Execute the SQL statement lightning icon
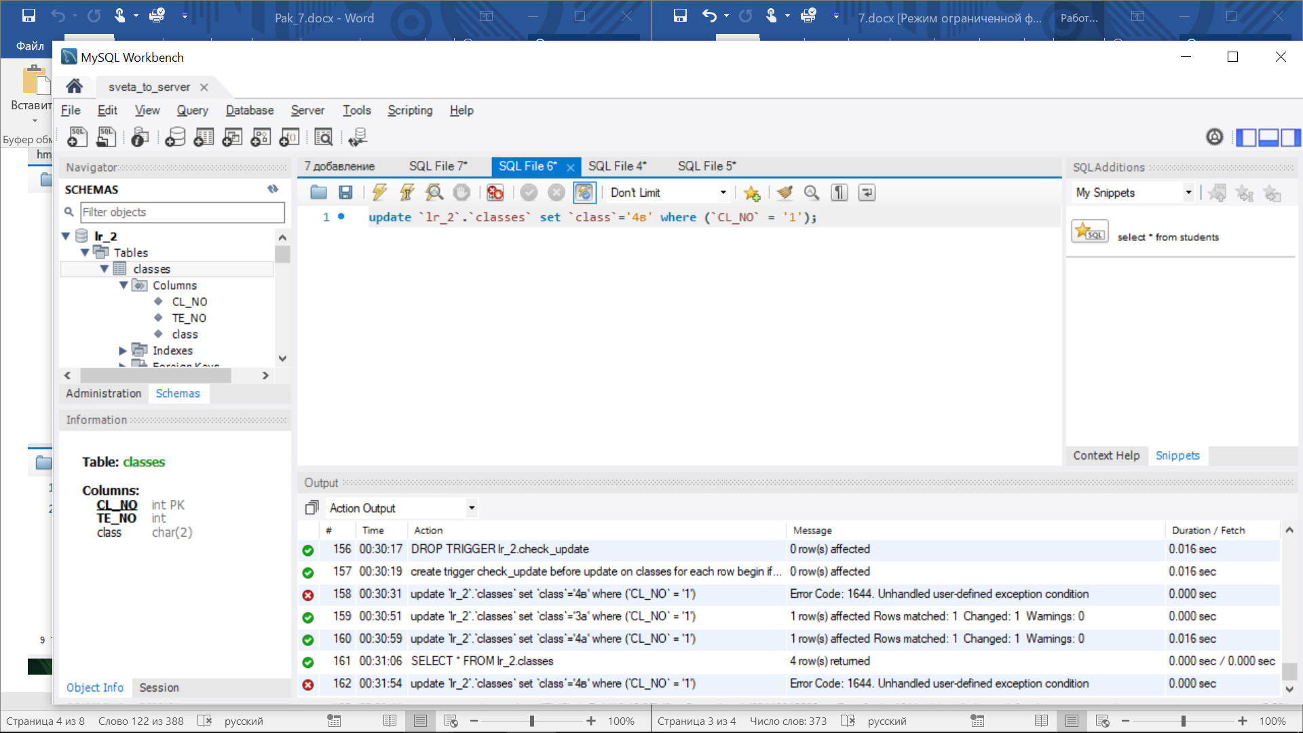The image size is (1303, 733). pos(379,193)
